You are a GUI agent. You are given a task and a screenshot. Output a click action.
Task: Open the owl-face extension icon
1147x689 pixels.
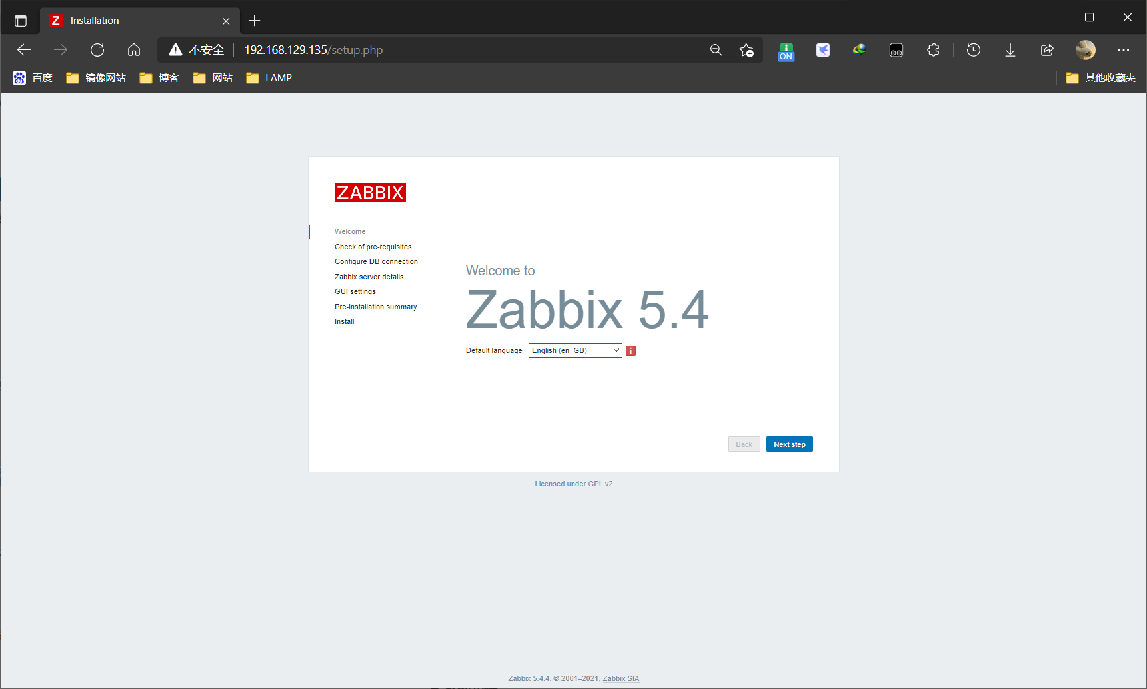(896, 50)
